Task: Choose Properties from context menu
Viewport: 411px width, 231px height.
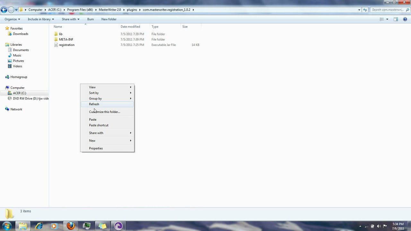Action: tap(107, 148)
